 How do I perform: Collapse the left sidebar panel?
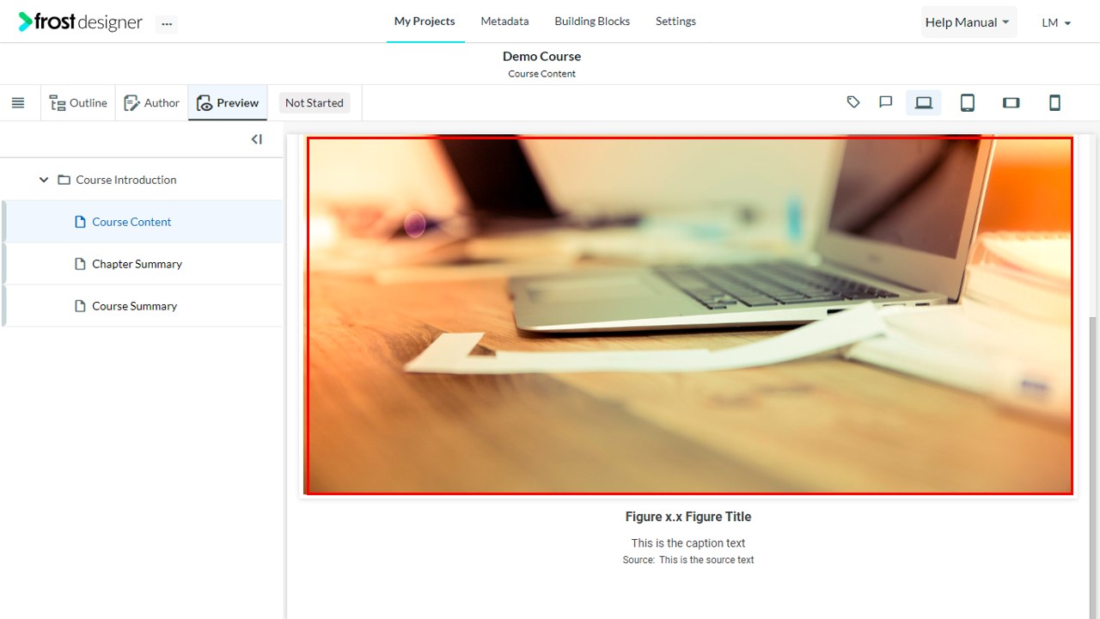tap(256, 139)
